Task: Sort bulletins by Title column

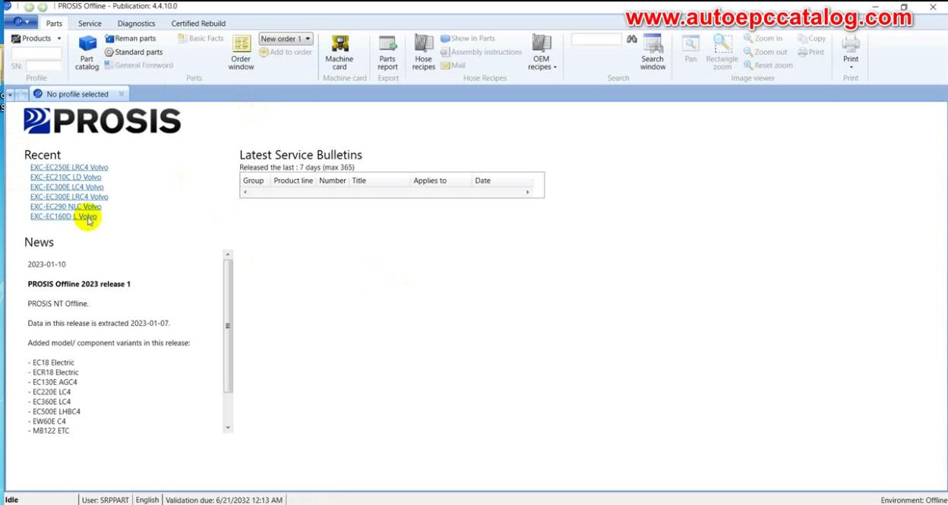Action: 380,181
